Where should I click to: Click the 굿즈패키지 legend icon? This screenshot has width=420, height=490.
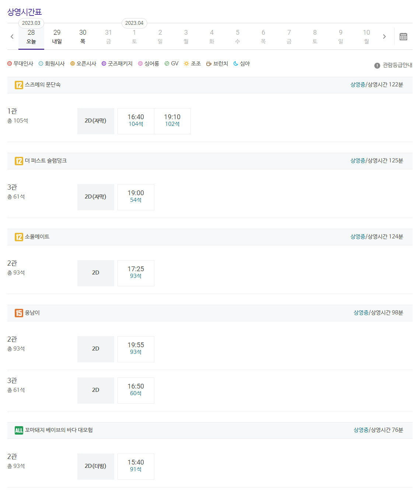click(104, 63)
